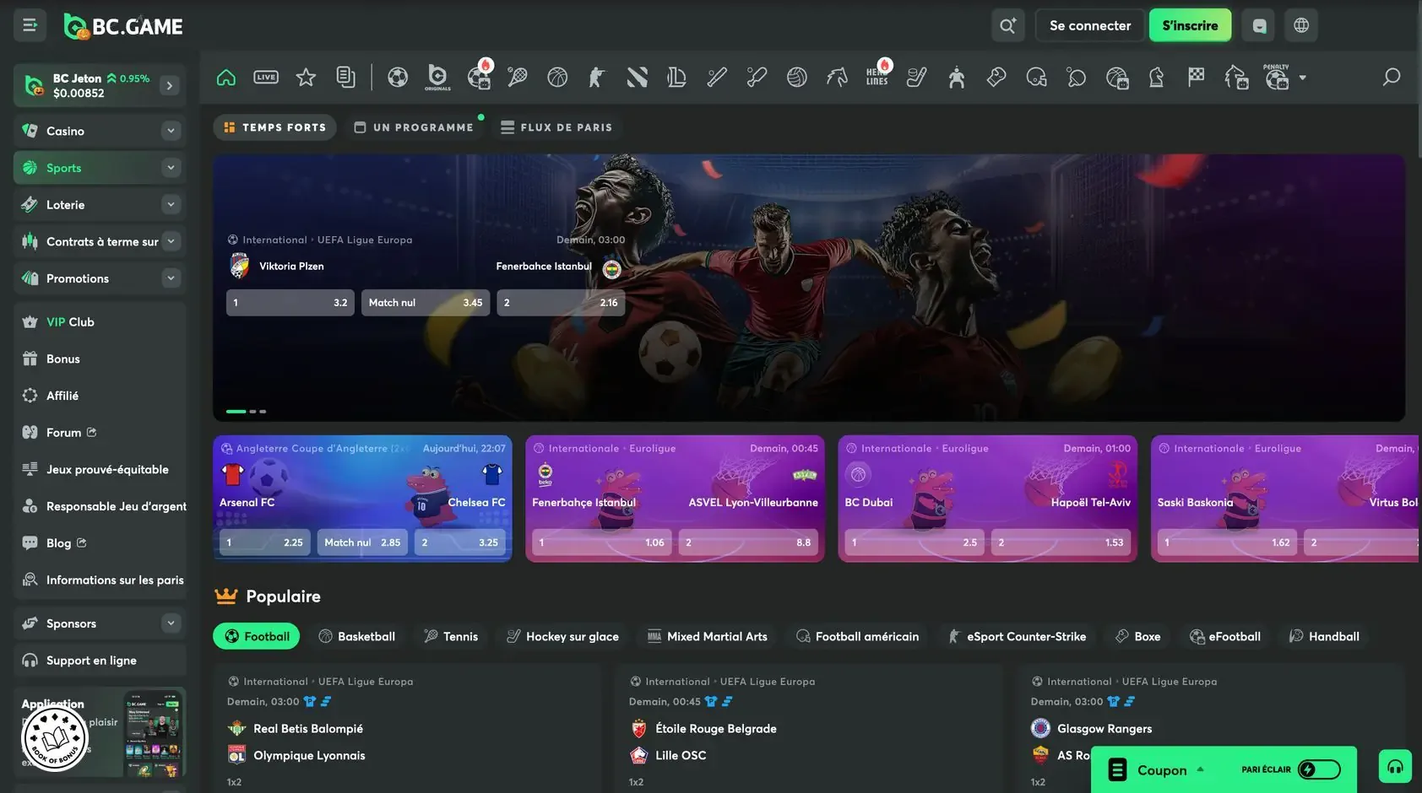Select the tennis racket icon in sports bar

point(518,78)
